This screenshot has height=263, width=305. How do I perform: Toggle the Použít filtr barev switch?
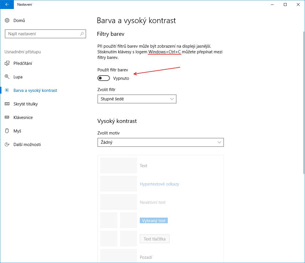[x=103, y=78]
